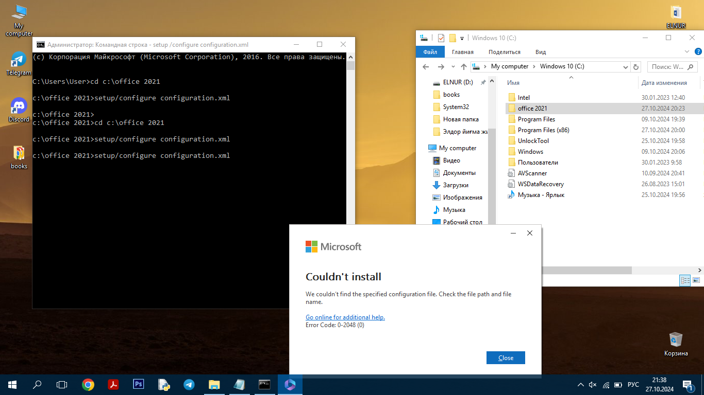This screenshot has width=704, height=395.
Task: Click Explorer's Back arrow
Action: [x=426, y=67]
